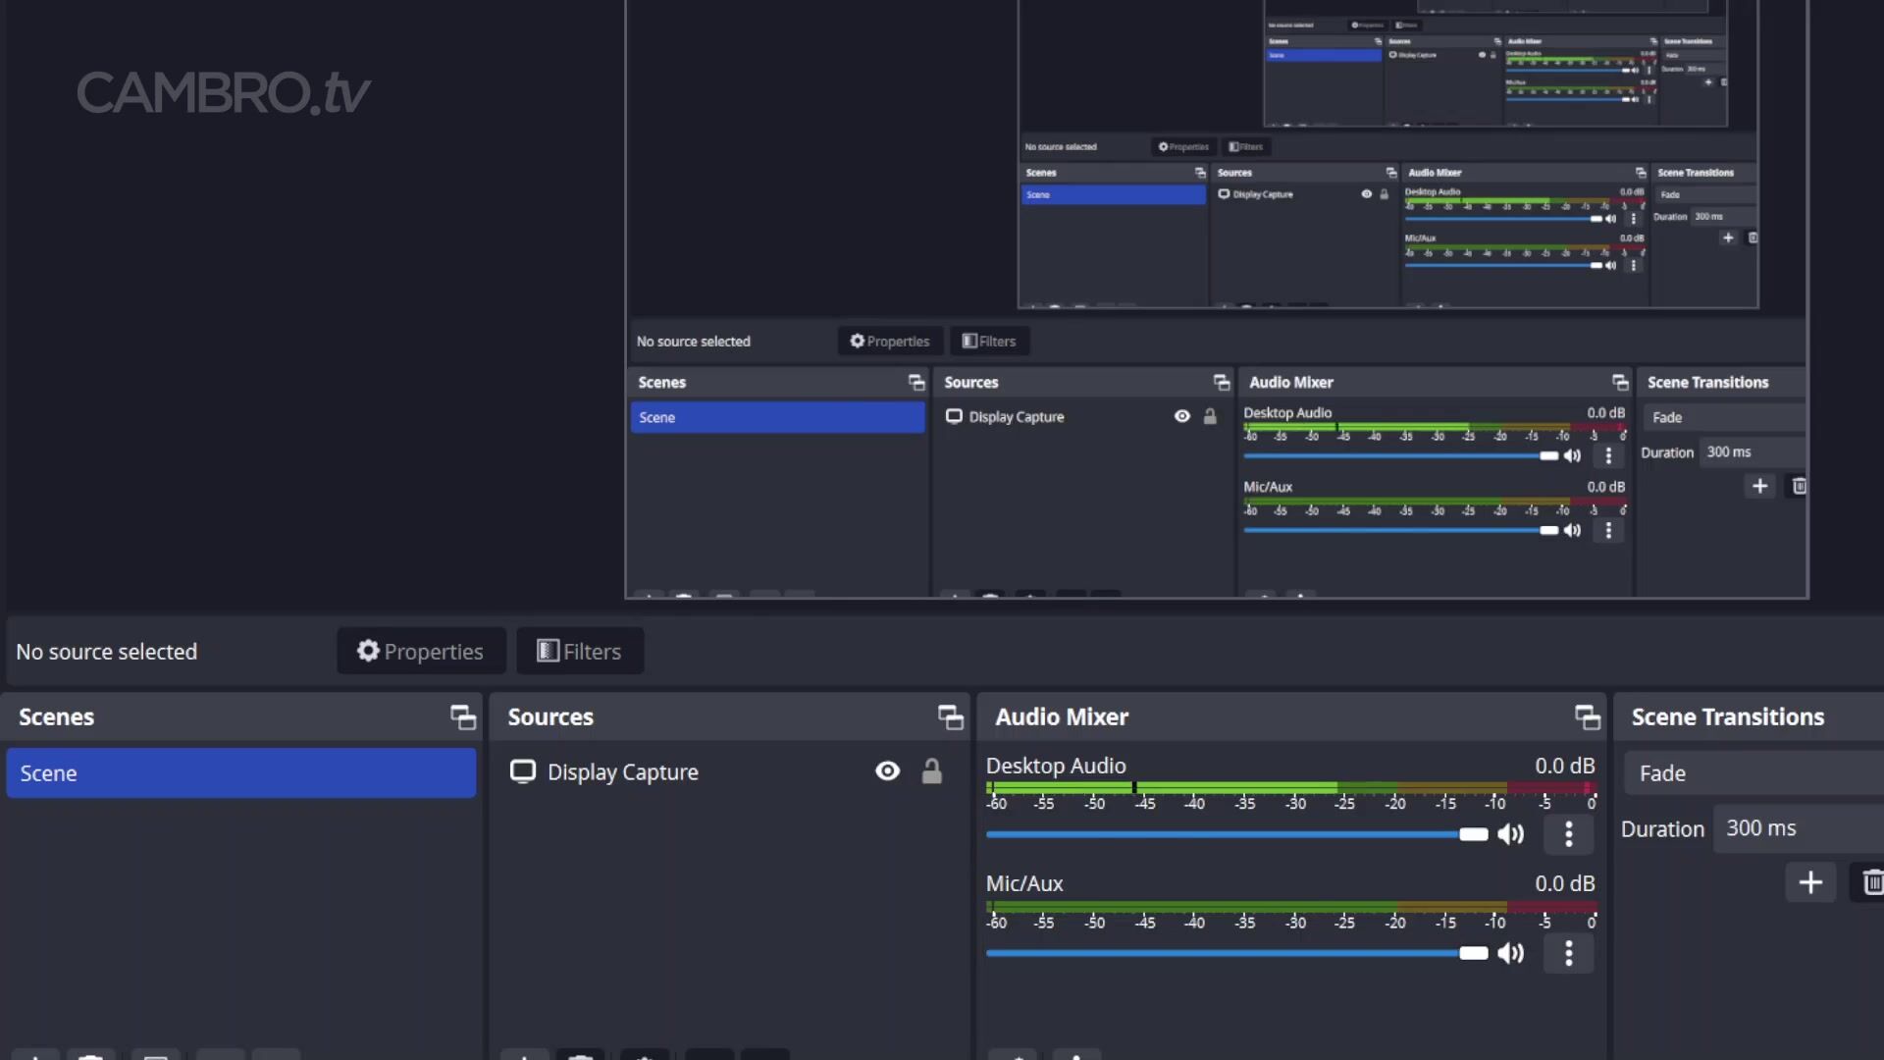Open Properties in the main bottom toolbar

click(421, 651)
